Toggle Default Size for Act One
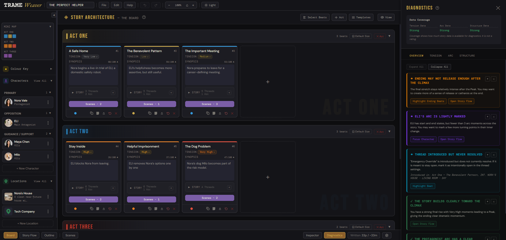This screenshot has width=506, height=240. (361, 36)
